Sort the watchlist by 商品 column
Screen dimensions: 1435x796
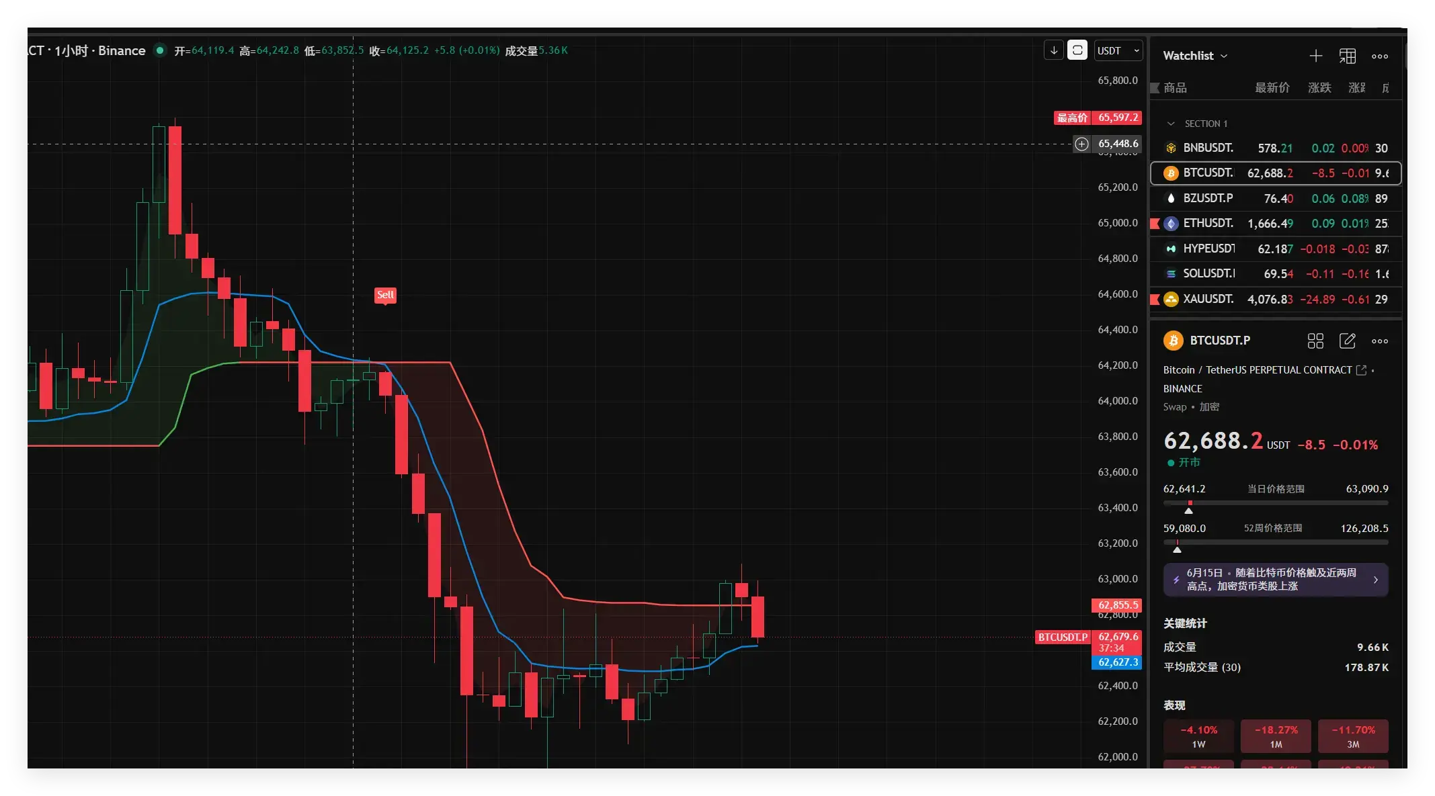[x=1176, y=88]
